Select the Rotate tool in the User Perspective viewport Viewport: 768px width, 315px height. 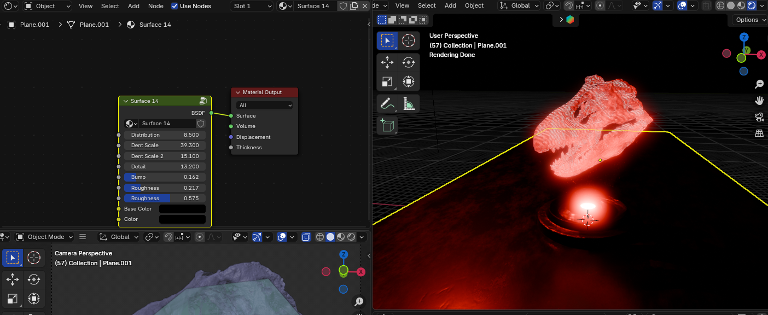(408, 62)
